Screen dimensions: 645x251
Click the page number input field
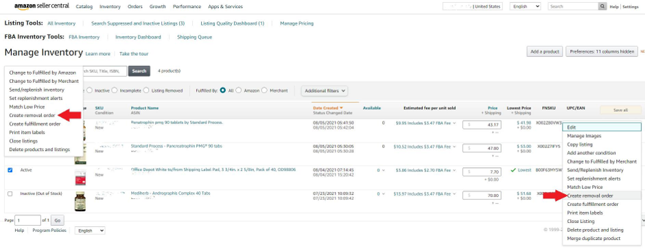pos(27,221)
